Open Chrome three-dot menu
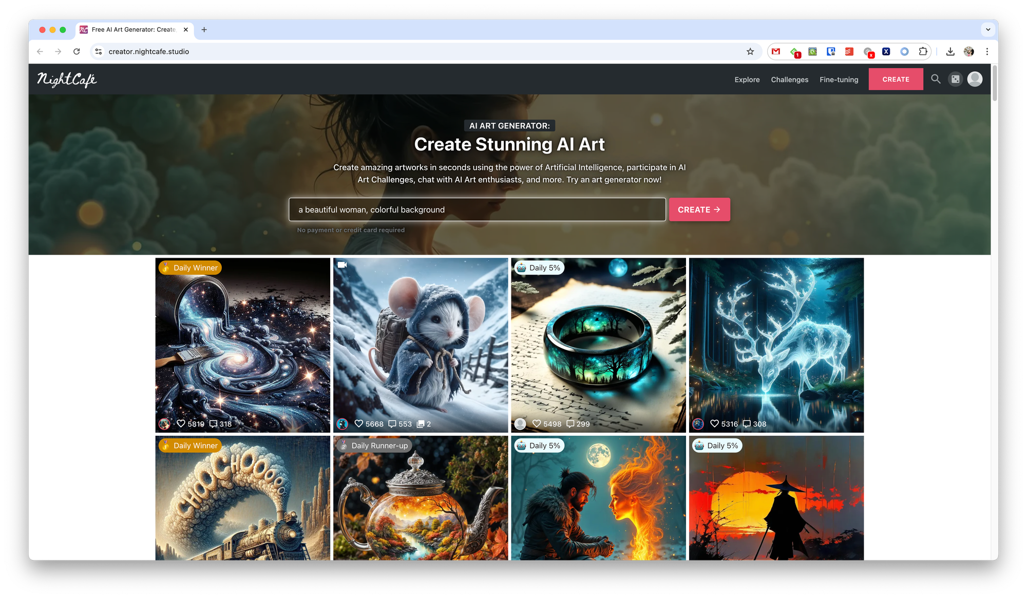1027x598 pixels. (x=987, y=51)
